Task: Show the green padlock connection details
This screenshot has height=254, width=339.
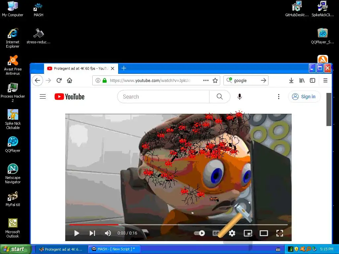Action: tap(105, 81)
